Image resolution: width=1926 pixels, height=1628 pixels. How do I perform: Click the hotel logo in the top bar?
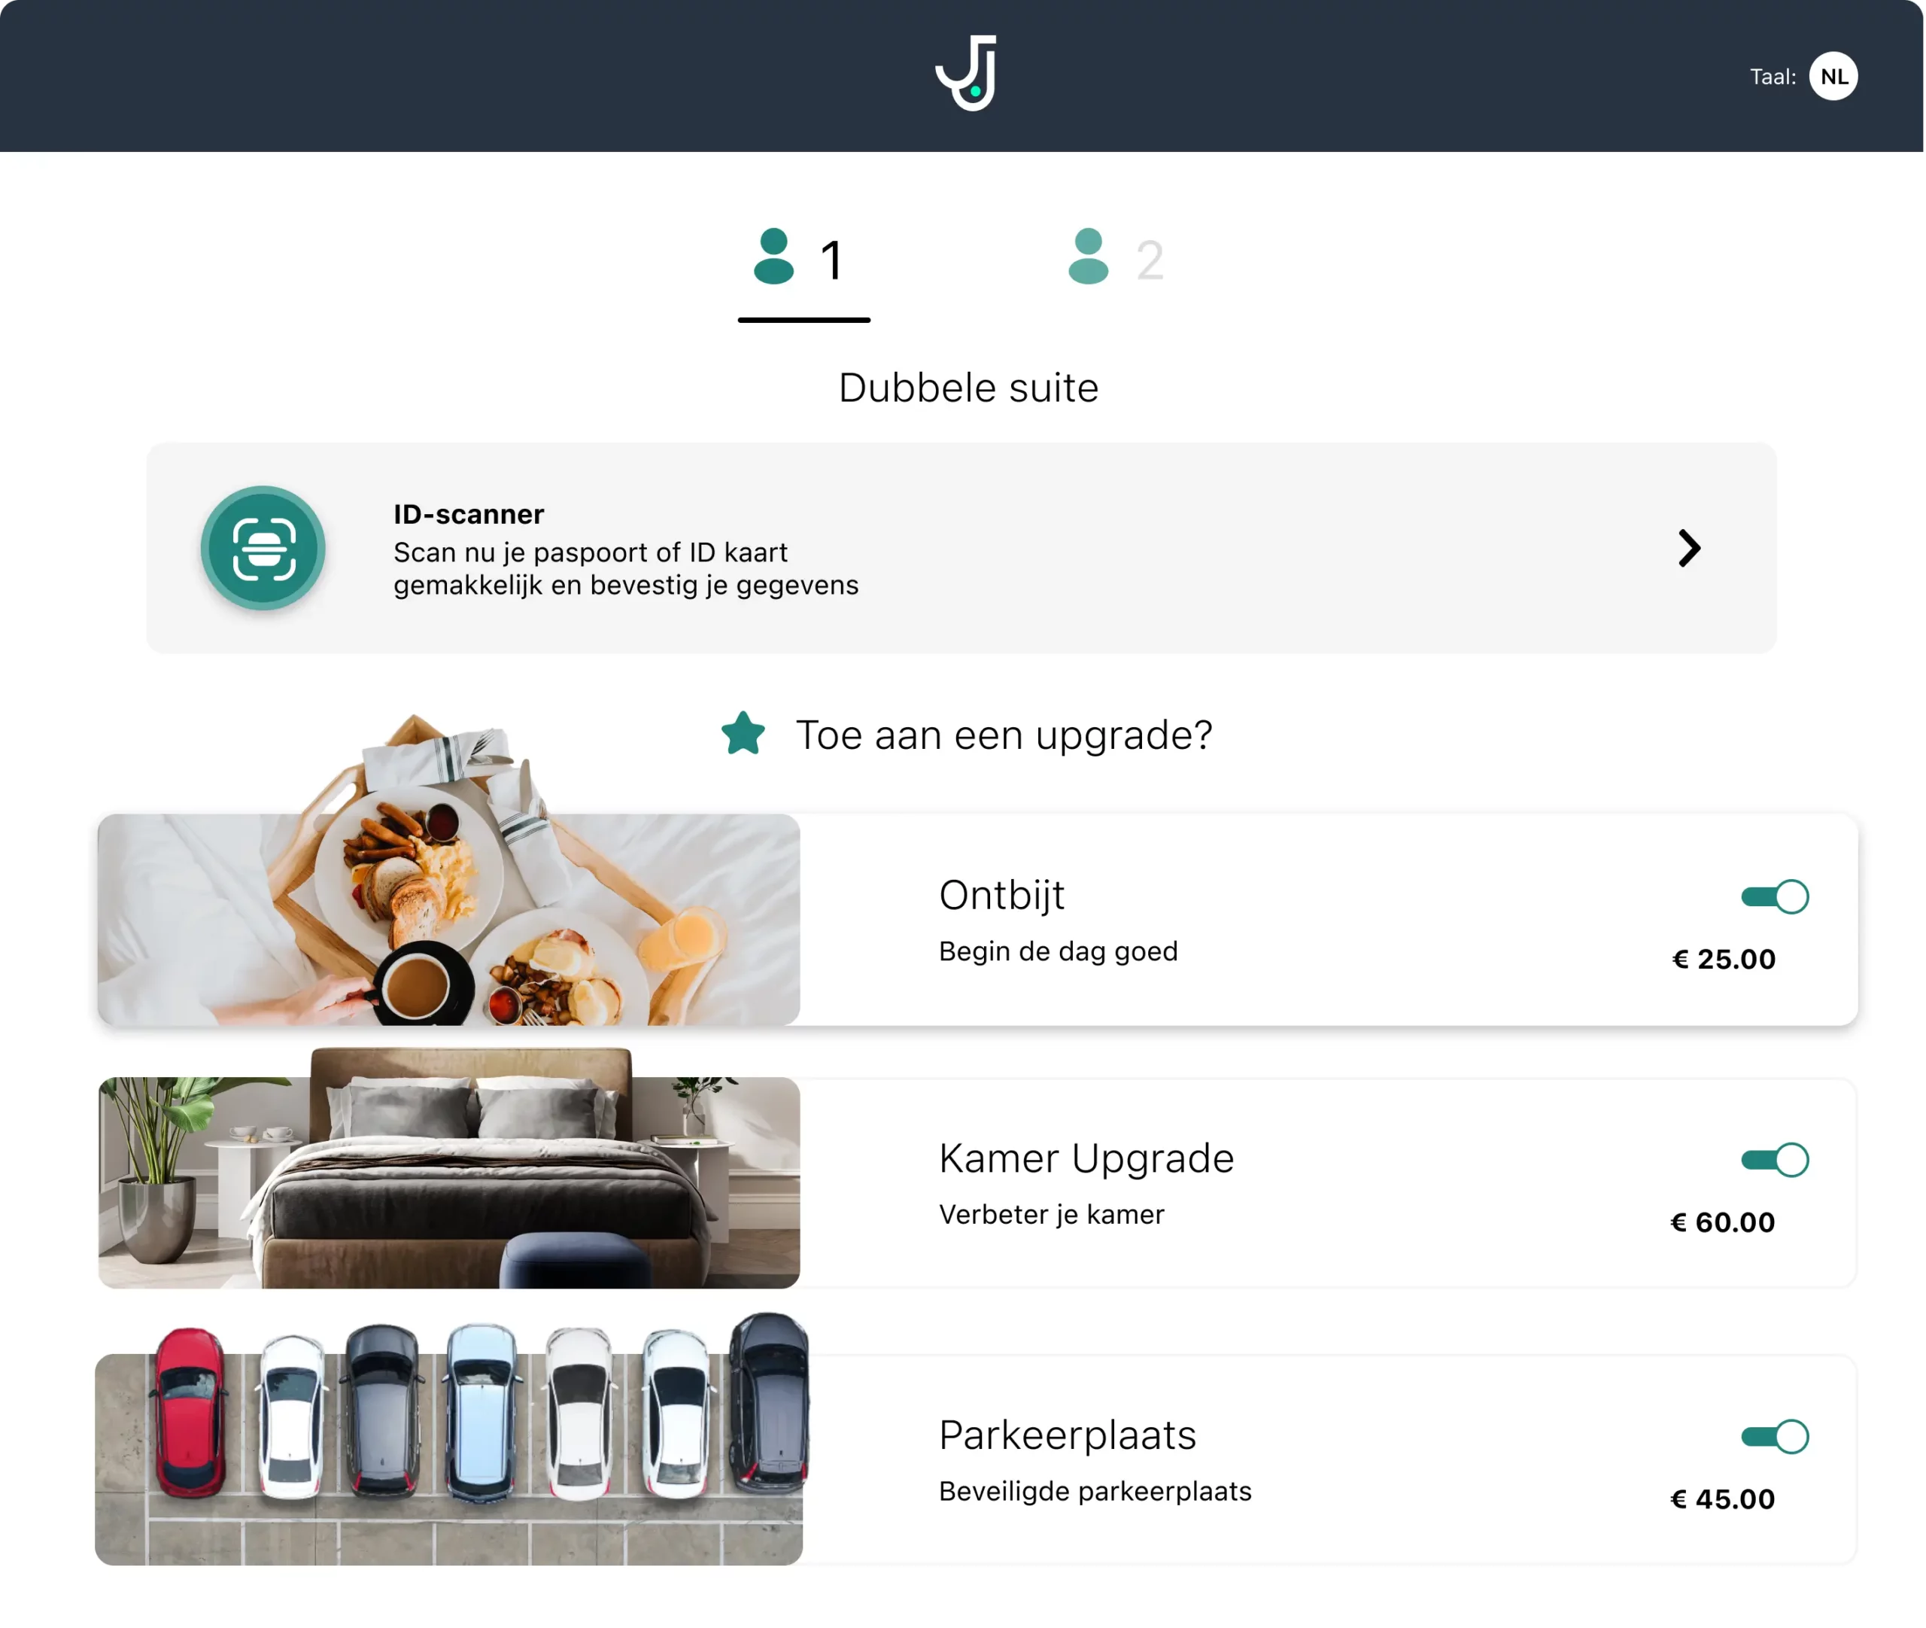965,74
